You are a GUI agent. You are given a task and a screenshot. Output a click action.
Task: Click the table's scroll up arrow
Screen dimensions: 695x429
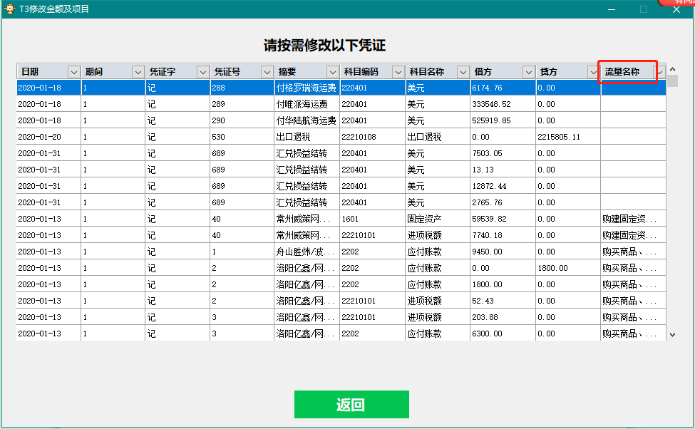pos(672,70)
